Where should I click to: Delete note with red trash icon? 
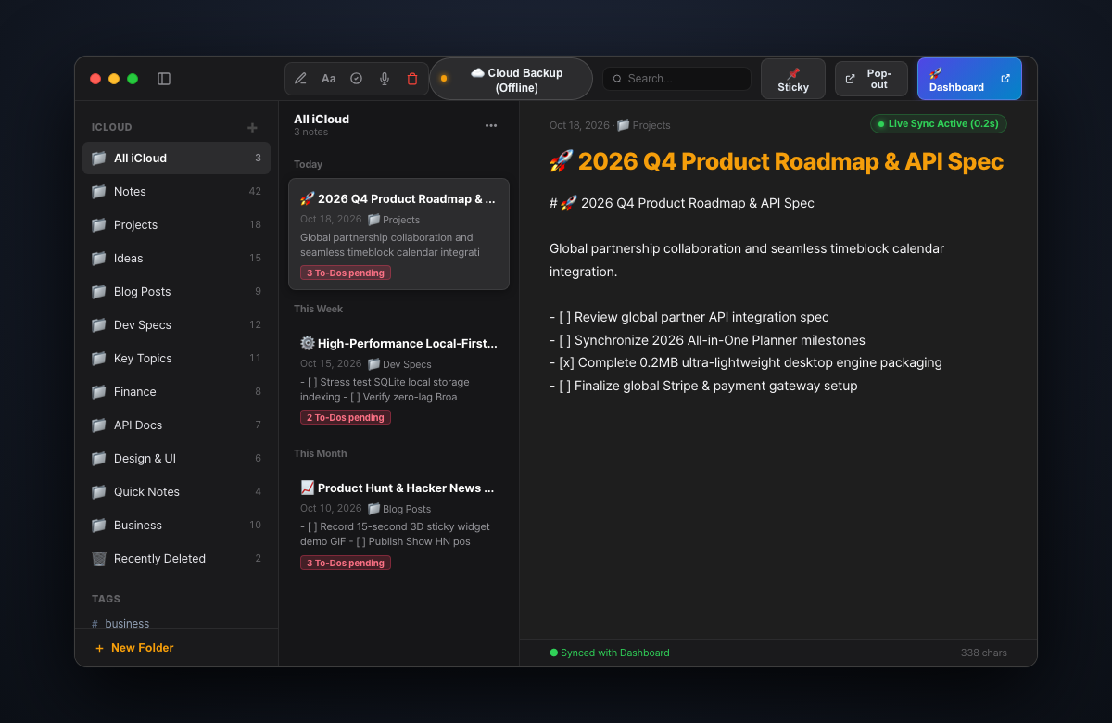pyautogui.click(x=412, y=79)
